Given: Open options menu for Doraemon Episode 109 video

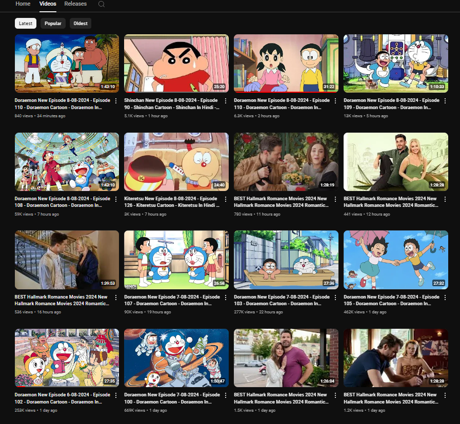Looking at the screenshot, I should coord(445,101).
